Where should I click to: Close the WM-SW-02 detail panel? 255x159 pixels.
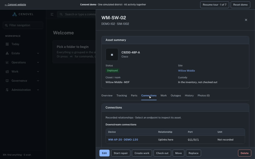coord(246,20)
